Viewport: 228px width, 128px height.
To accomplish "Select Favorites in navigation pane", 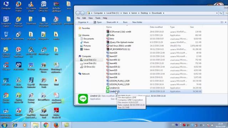I will click(x=84, y=28).
